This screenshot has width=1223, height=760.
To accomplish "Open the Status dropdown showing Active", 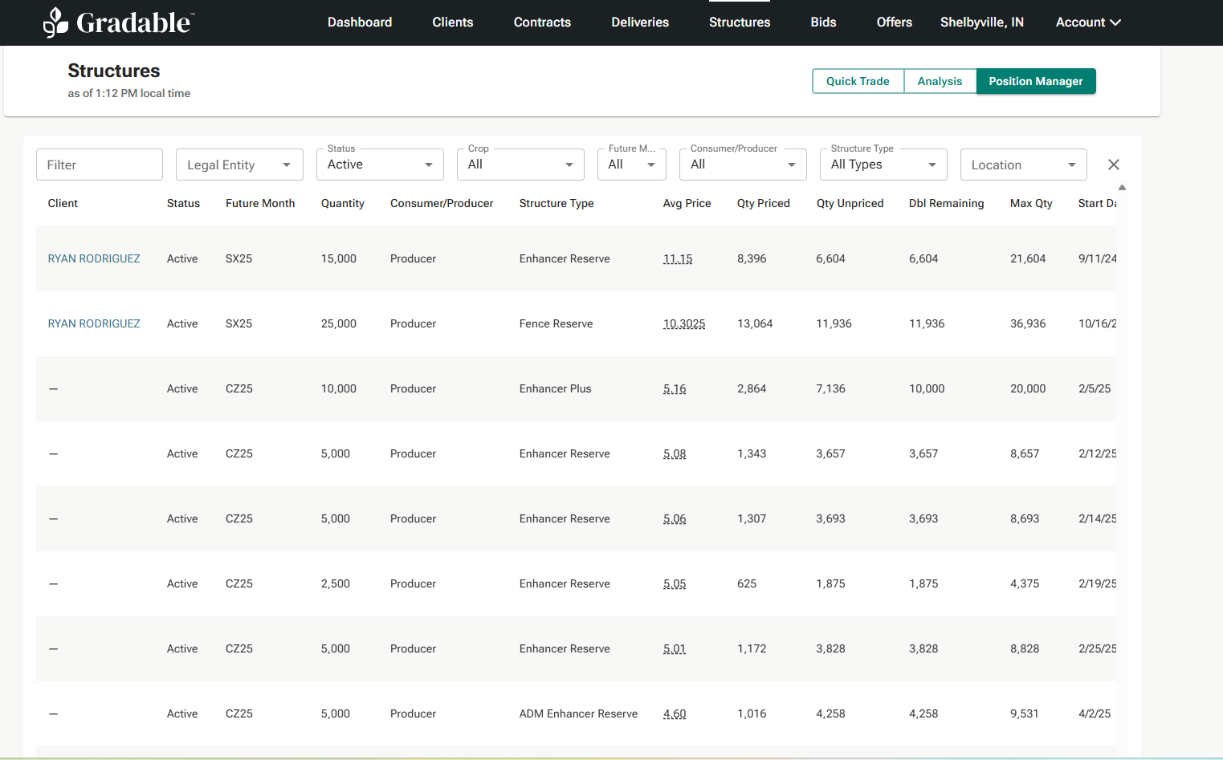I will (x=380, y=165).
